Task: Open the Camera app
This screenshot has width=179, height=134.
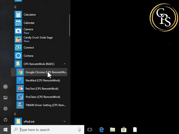Action: [x=40, y=31]
